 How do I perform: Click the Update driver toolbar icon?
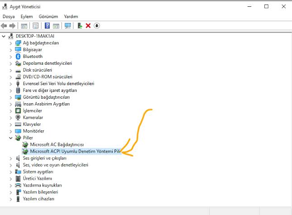point(80,25)
